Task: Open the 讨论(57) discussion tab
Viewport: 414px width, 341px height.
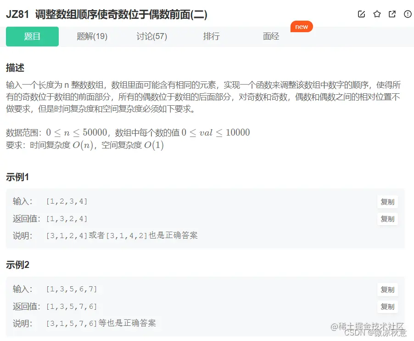Action: pos(151,36)
